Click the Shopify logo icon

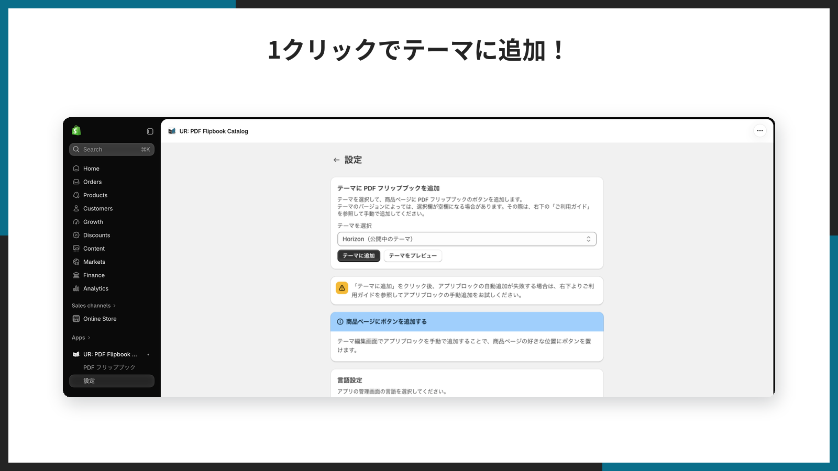[x=76, y=130]
